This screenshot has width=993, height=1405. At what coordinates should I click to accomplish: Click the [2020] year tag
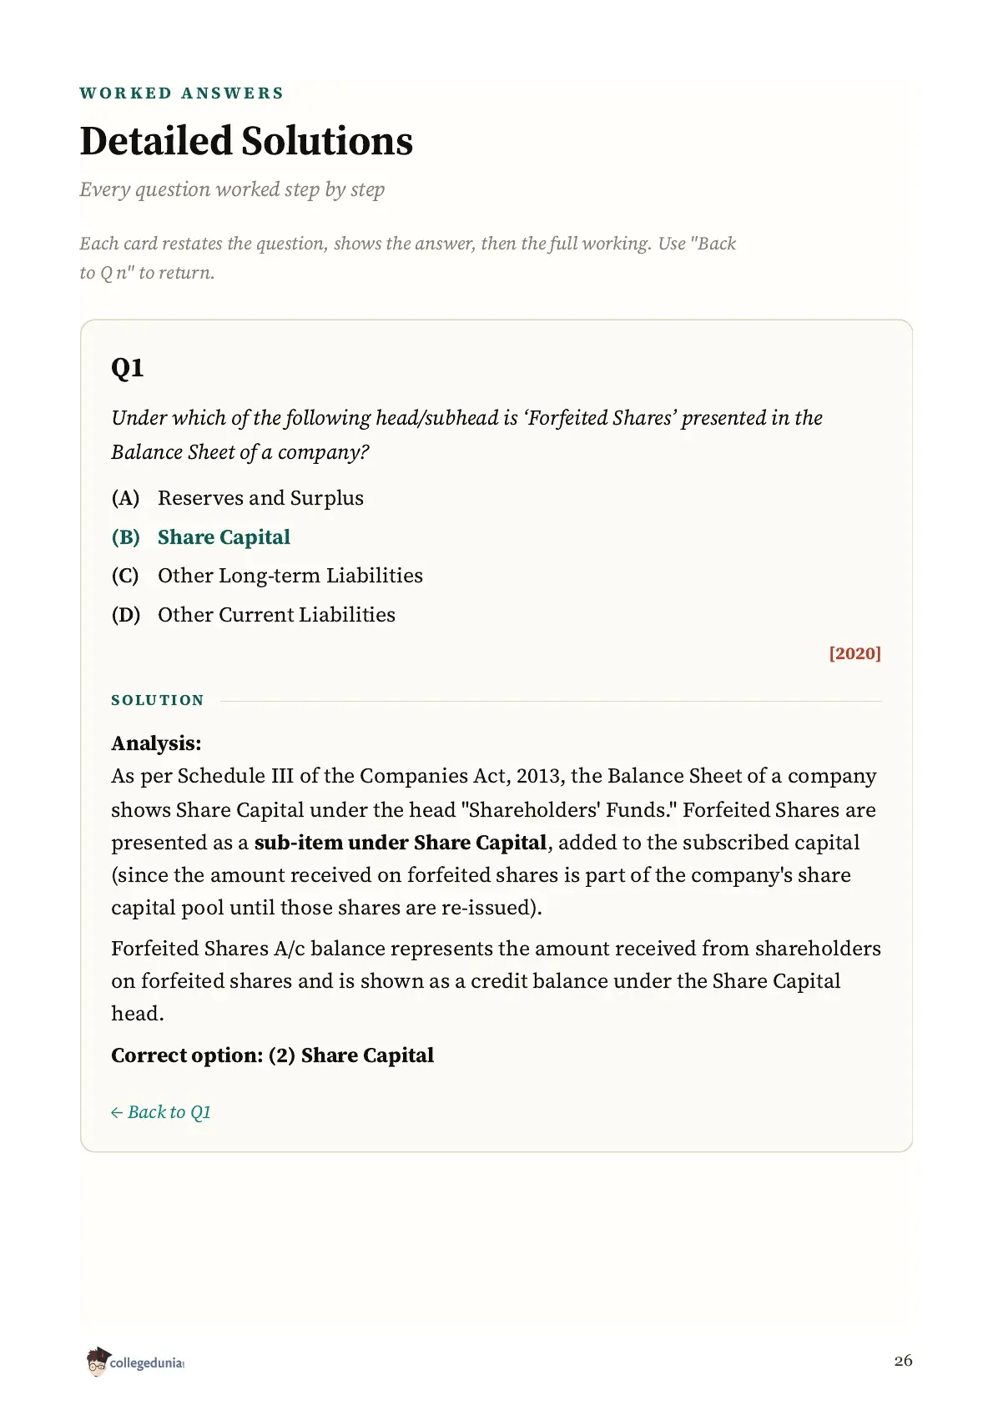click(x=855, y=653)
